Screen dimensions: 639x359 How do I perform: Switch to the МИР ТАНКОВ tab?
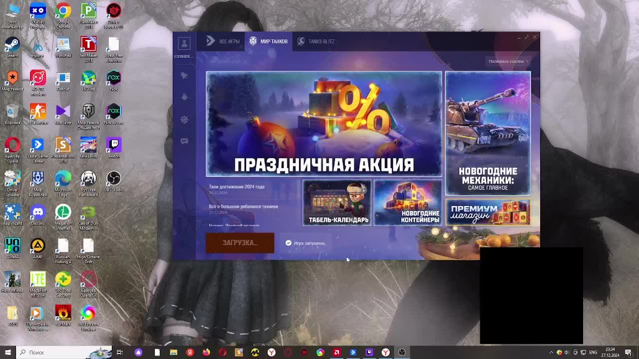269,41
